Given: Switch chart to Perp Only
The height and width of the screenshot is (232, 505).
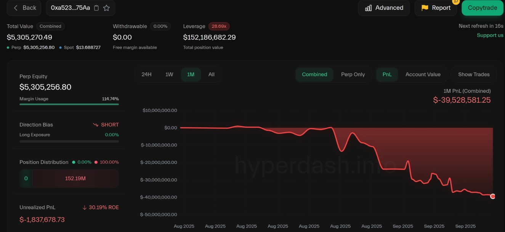Looking at the screenshot, I should (353, 75).
